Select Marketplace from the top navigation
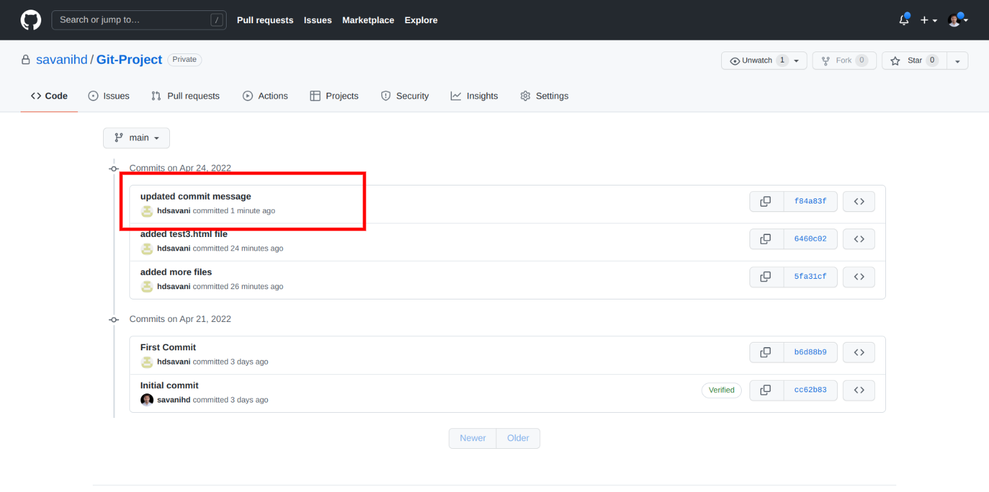Screen dimensions: 989x492 [x=368, y=20]
